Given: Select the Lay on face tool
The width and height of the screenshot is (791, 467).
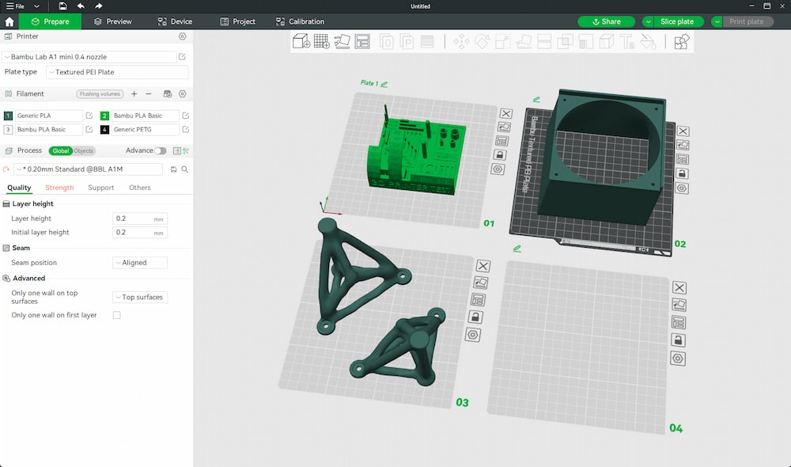Looking at the screenshot, I should [x=523, y=41].
